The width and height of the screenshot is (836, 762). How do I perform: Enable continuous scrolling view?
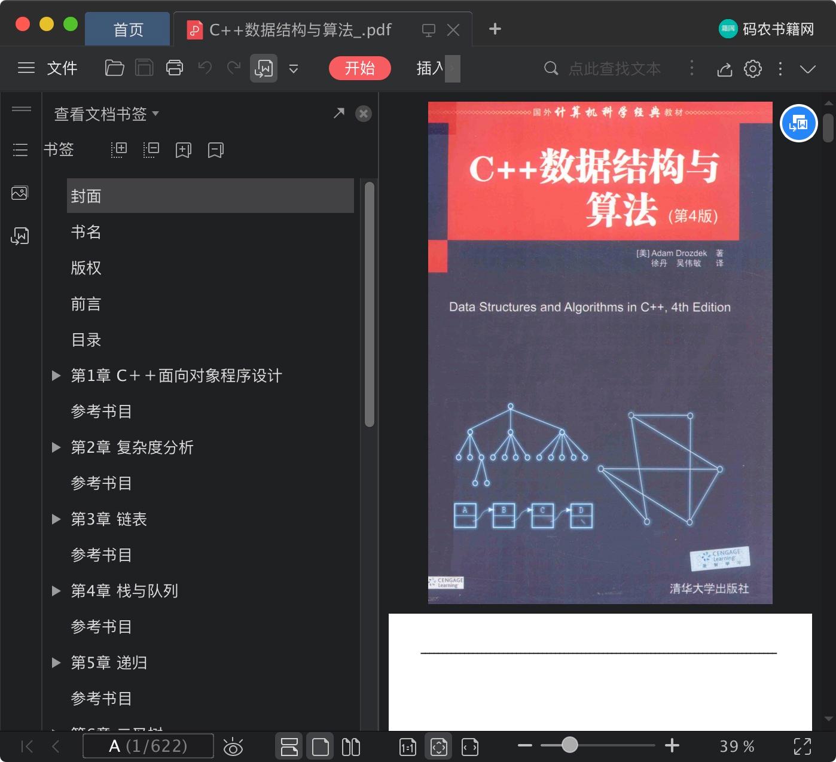pyautogui.click(x=289, y=746)
